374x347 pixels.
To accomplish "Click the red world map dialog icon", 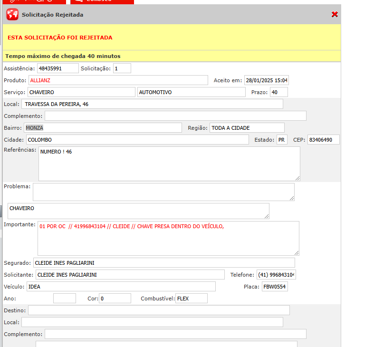I will 12,15.
